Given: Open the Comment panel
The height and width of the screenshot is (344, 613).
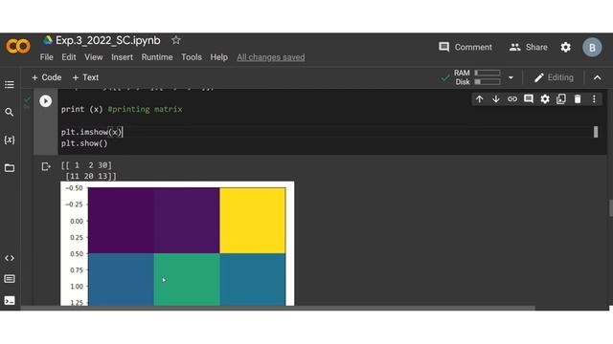Looking at the screenshot, I should (x=465, y=47).
